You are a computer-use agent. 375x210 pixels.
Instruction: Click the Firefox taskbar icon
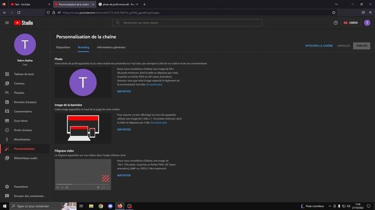(120, 206)
